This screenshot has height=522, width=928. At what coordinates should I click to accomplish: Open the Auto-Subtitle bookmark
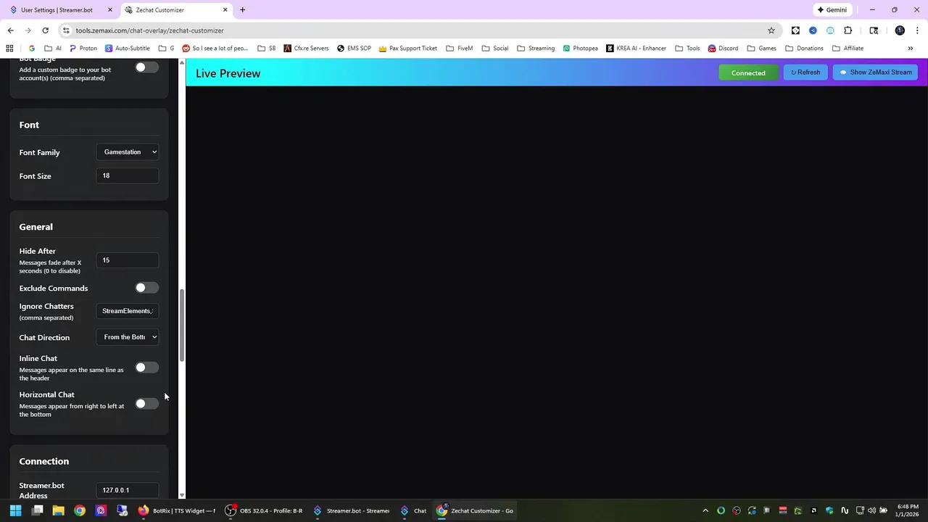coord(127,49)
